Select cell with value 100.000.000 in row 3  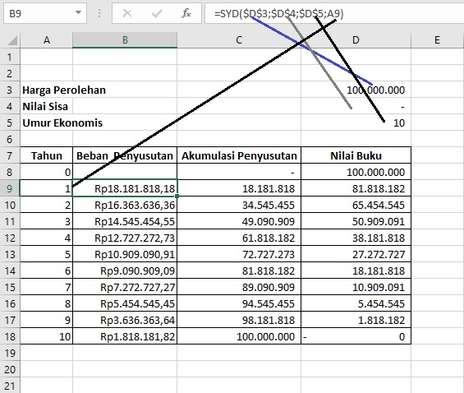(356, 90)
